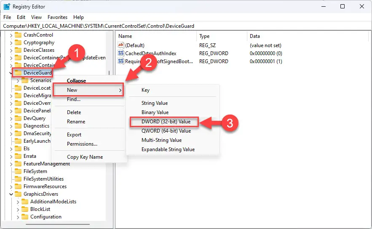Click the registry path address bar
This screenshot has width=372, height=229.
[x=186, y=26]
